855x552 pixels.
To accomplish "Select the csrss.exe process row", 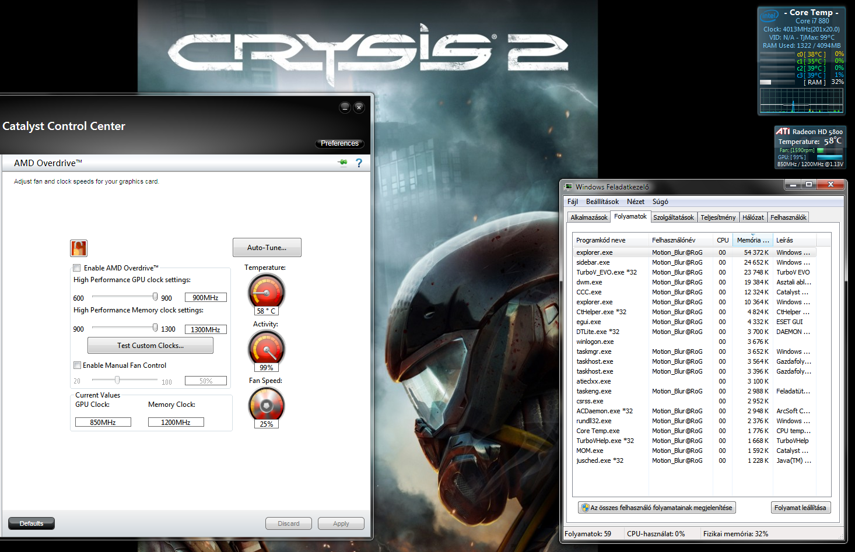I will (x=695, y=401).
